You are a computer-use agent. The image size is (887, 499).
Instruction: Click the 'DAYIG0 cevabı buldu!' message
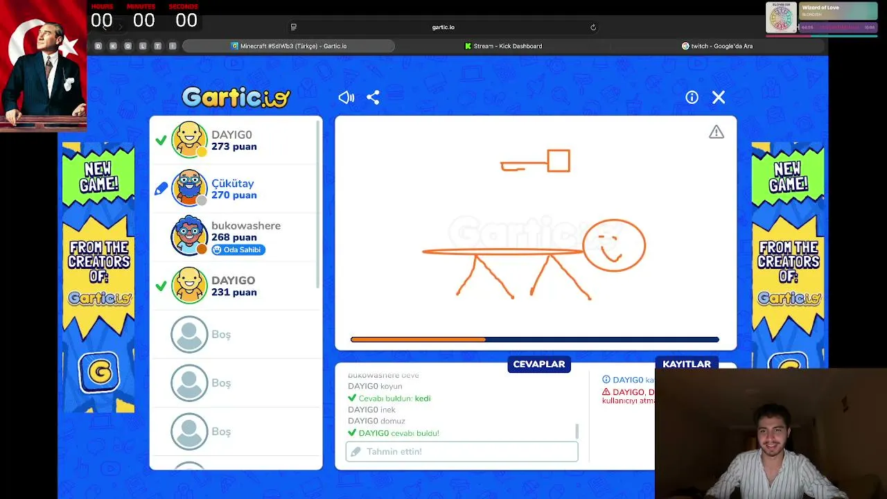[394, 433]
